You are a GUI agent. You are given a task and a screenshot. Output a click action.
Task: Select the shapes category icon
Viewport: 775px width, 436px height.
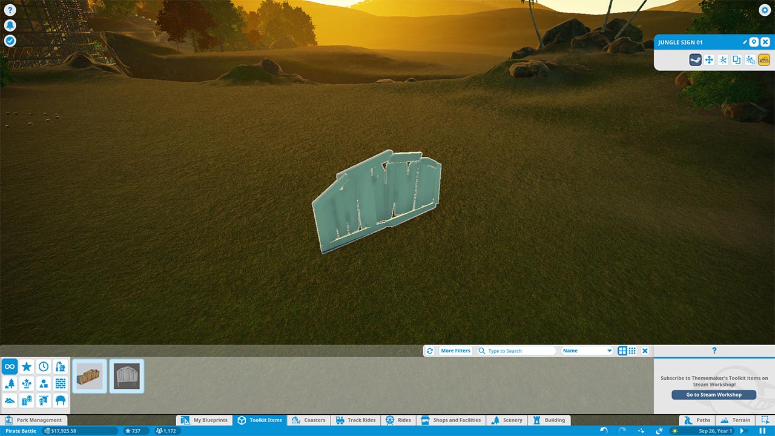tap(44, 383)
